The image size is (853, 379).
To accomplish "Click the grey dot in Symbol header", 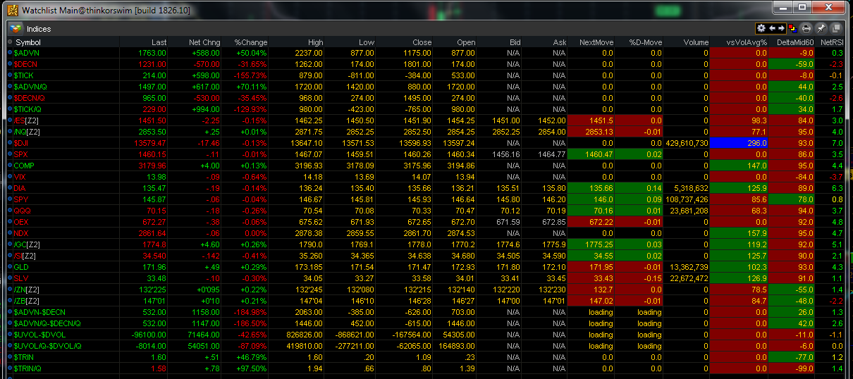I will pos(9,42).
